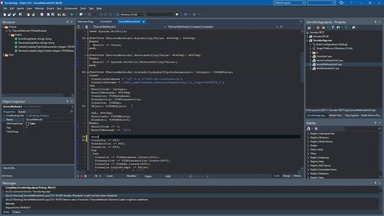Close the ServerMethodsUnit1 editor tab
The image size is (384, 216).
[x=144, y=22]
